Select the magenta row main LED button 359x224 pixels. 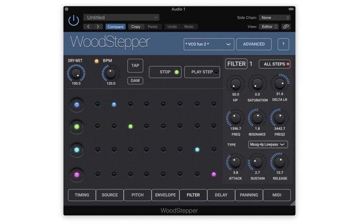coord(77,175)
